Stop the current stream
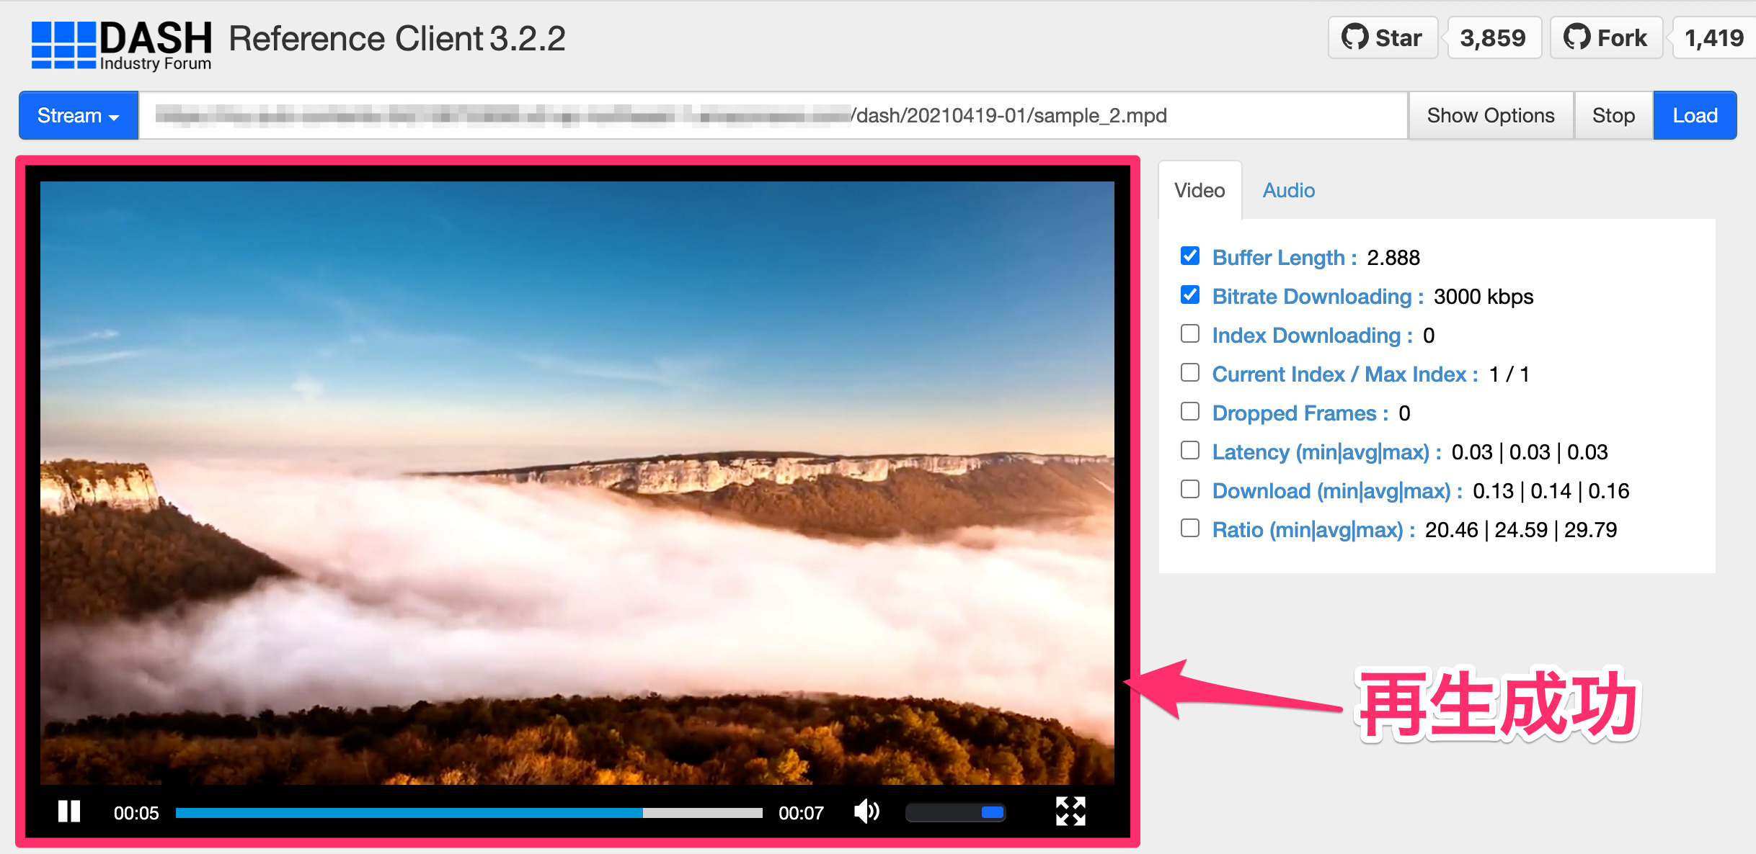This screenshot has height=854, width=1756. click(x=1613, y=114)
